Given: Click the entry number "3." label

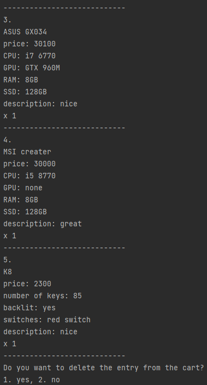Looking at the screenshot, I should pos(8,20).
